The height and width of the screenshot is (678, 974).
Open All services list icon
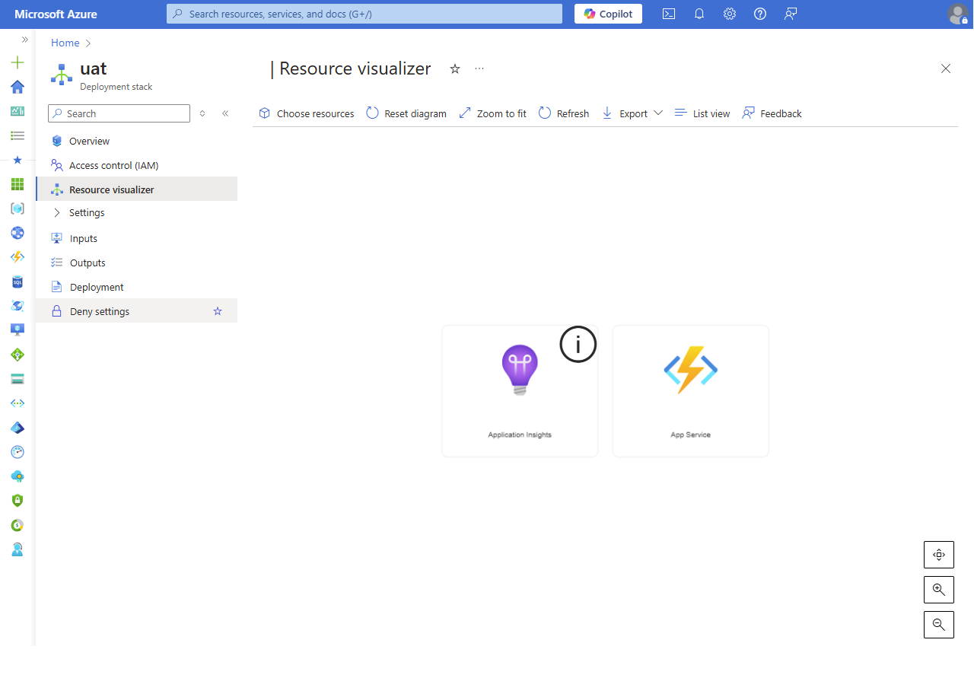tap(18, 135)
